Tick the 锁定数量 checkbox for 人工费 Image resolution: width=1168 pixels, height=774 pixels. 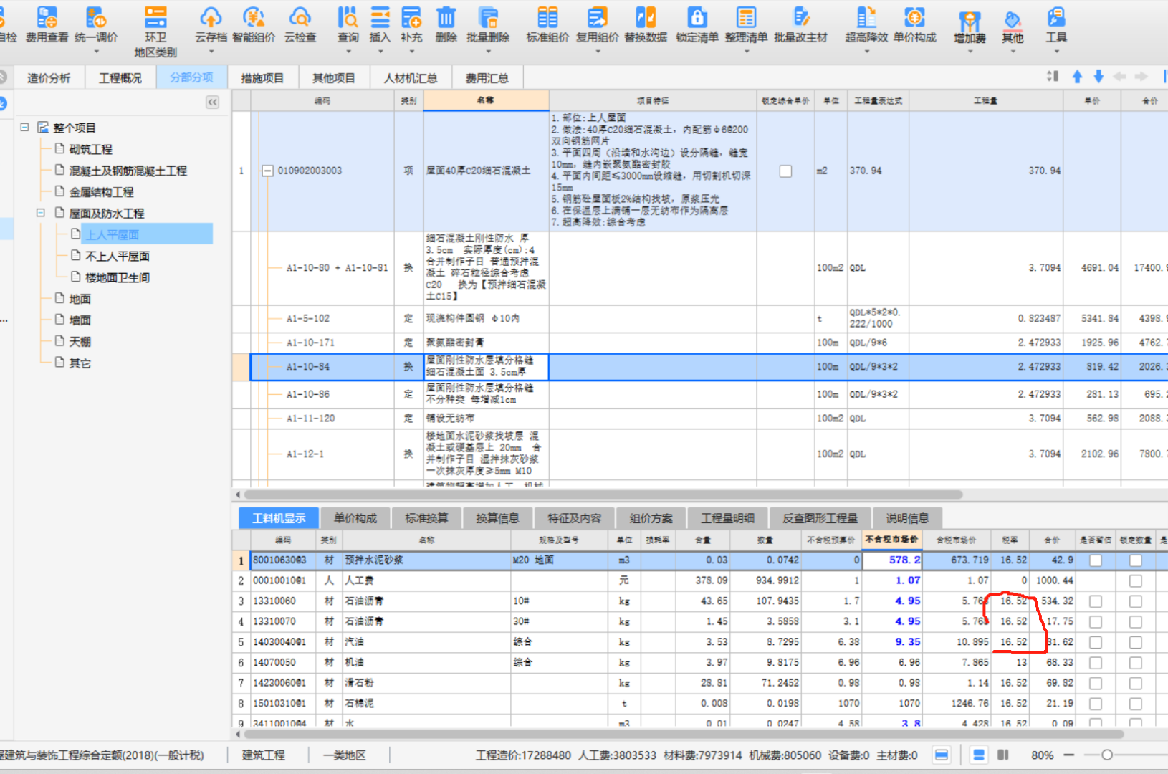pyautogui.click(x=1136, y=580)
